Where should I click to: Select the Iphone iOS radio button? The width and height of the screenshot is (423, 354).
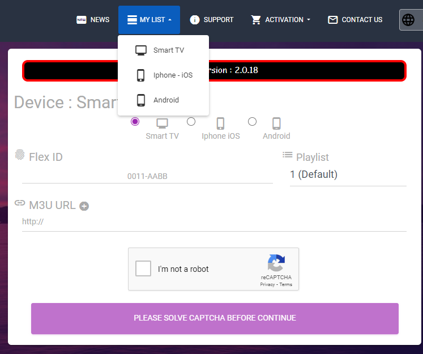tap(191, 122)
